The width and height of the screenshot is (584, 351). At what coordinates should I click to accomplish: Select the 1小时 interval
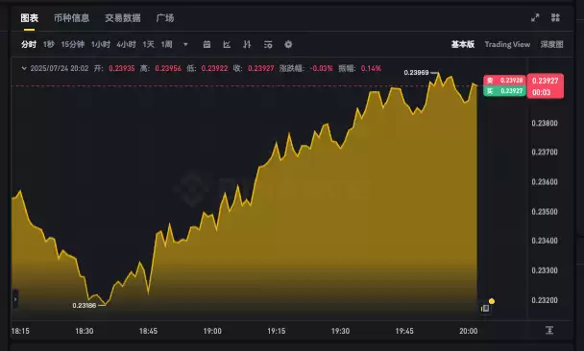(101, 45)
